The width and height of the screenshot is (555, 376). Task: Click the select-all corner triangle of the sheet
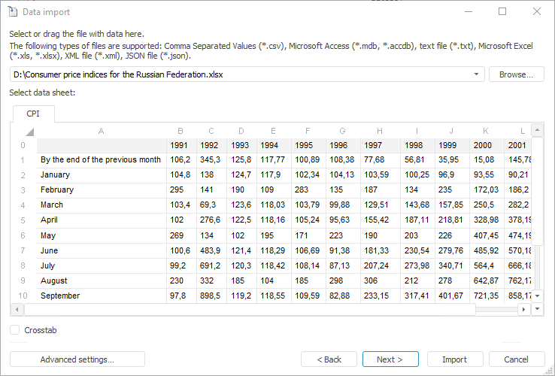(29, 131)
